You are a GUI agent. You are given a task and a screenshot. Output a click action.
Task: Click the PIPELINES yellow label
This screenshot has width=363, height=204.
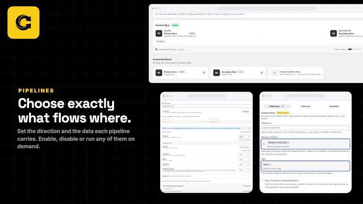36,91
